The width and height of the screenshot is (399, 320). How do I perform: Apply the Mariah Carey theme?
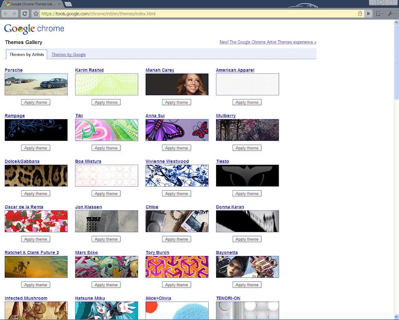(x=177, y=102)
